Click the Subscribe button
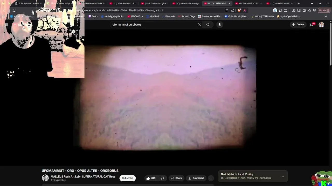This screenshot has width=332, height=186. pyautogui.click(x=128, y=178)
